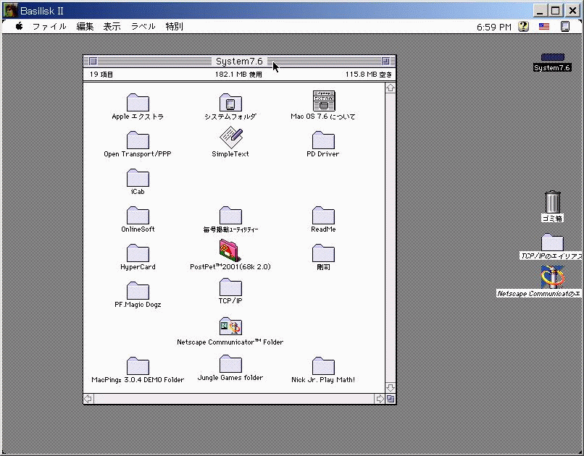
Task: Click the 'HyperCard' folder name label
Action: 138,267
